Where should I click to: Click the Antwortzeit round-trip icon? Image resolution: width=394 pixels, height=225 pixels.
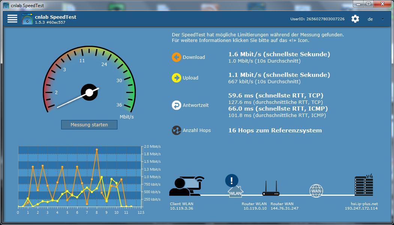[176, 105]
